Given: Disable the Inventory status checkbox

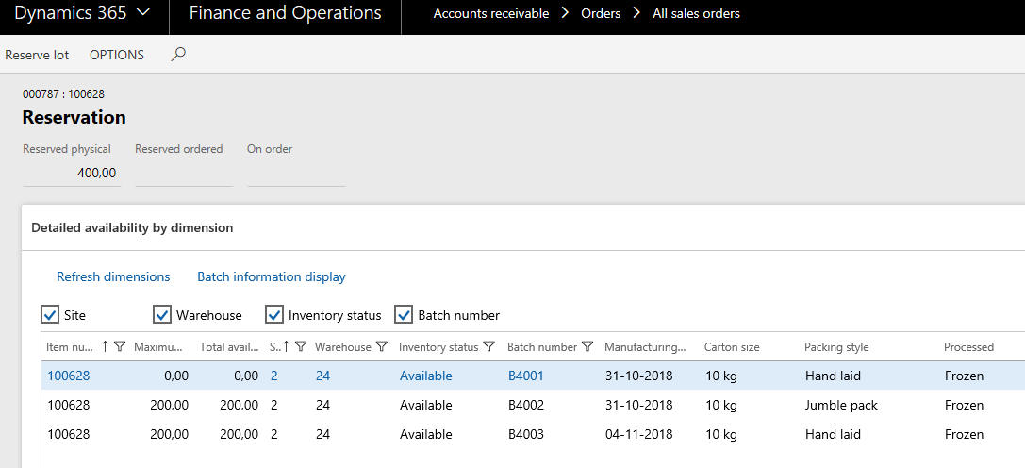Looking at the screenshot, I should (x=274, y=315).
